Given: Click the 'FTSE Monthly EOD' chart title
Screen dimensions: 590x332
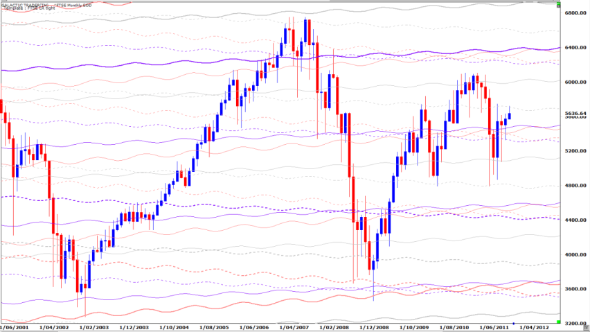Looking at the screenshot, I should [x=74, y=6].
